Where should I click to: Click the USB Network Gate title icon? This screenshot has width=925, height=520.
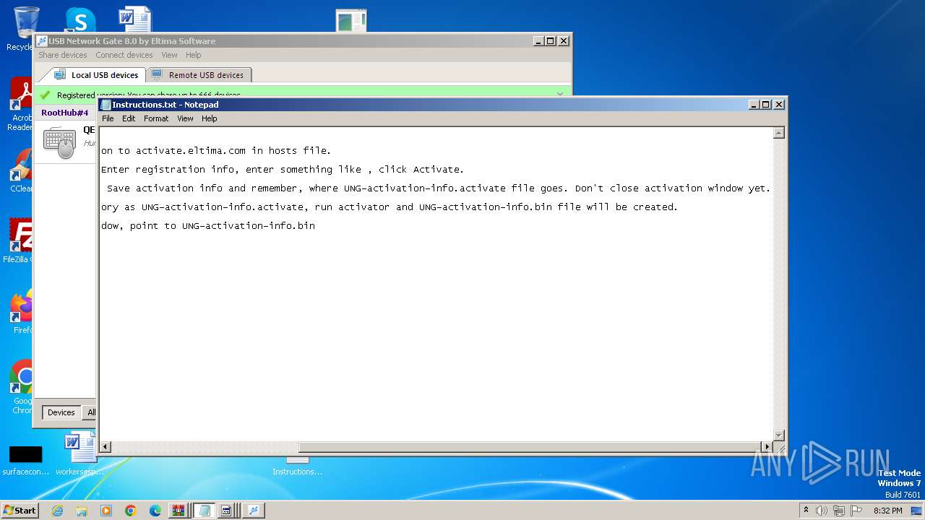click(42, 41)
